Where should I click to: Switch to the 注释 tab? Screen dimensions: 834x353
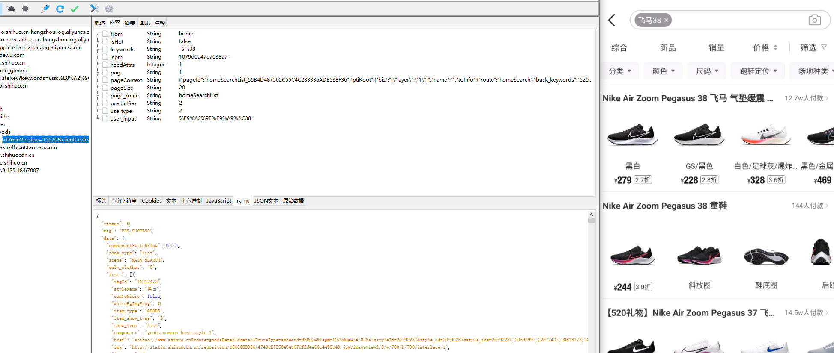point(160,23)
